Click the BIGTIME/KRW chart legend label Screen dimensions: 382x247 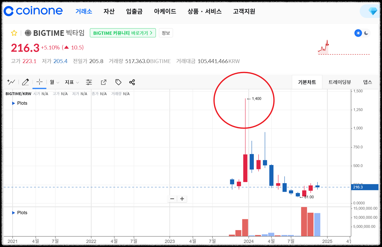(x=18, y=94)
